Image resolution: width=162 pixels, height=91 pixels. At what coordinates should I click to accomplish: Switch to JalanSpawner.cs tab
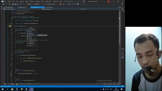pyautogui.click(x=22, y=7)
